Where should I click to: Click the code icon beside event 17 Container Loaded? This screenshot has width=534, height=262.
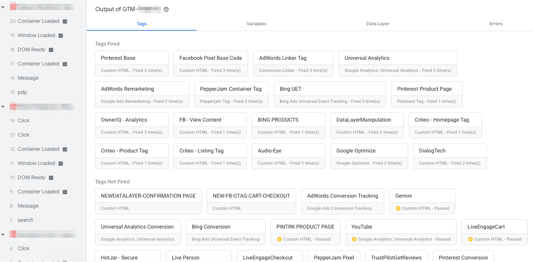coord(65,64)
